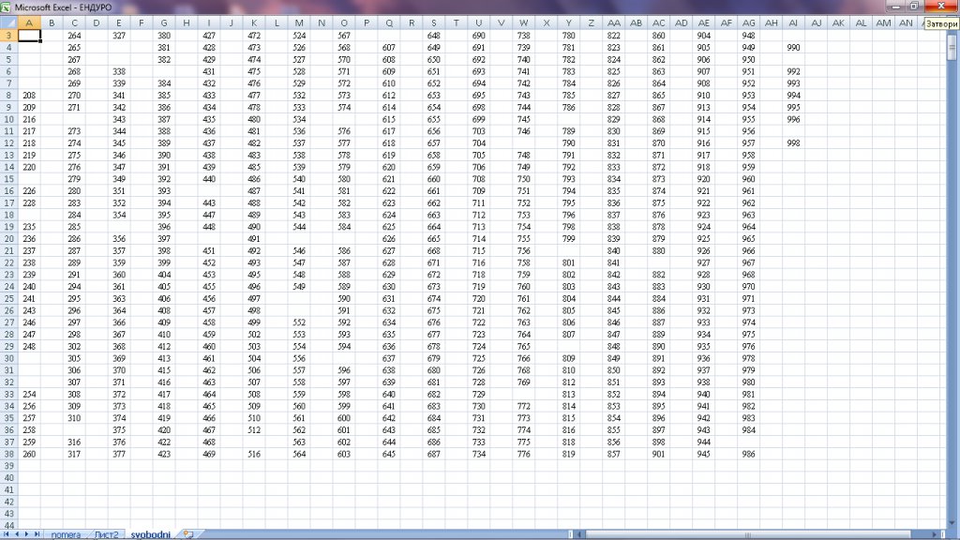960x540 pixels.
Task: Switch to the Лист2 sheet tab
Action: (x=106, y=534)
